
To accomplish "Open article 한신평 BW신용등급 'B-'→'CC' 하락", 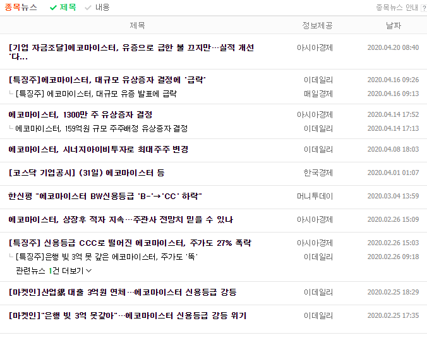I will tap(105, 196).
